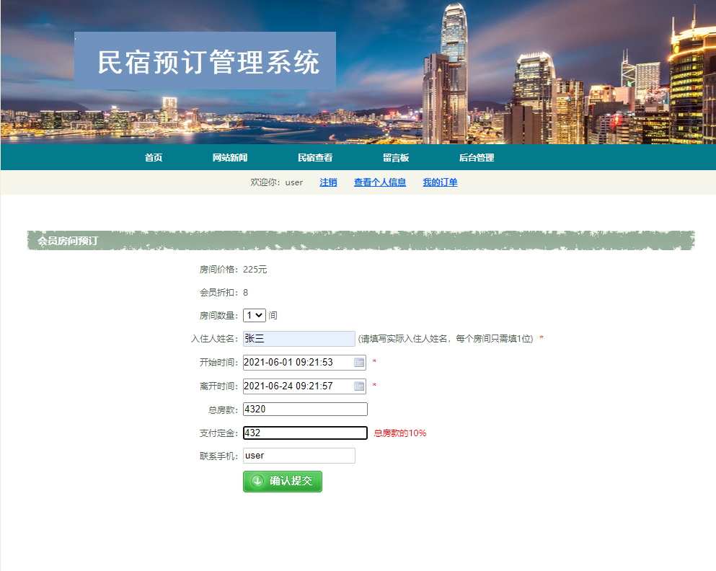Image resolution: width=716 pixels, height=571 pixels.
Task: Open 查看个人信息 personal info link
Action: tap(379, 182)
